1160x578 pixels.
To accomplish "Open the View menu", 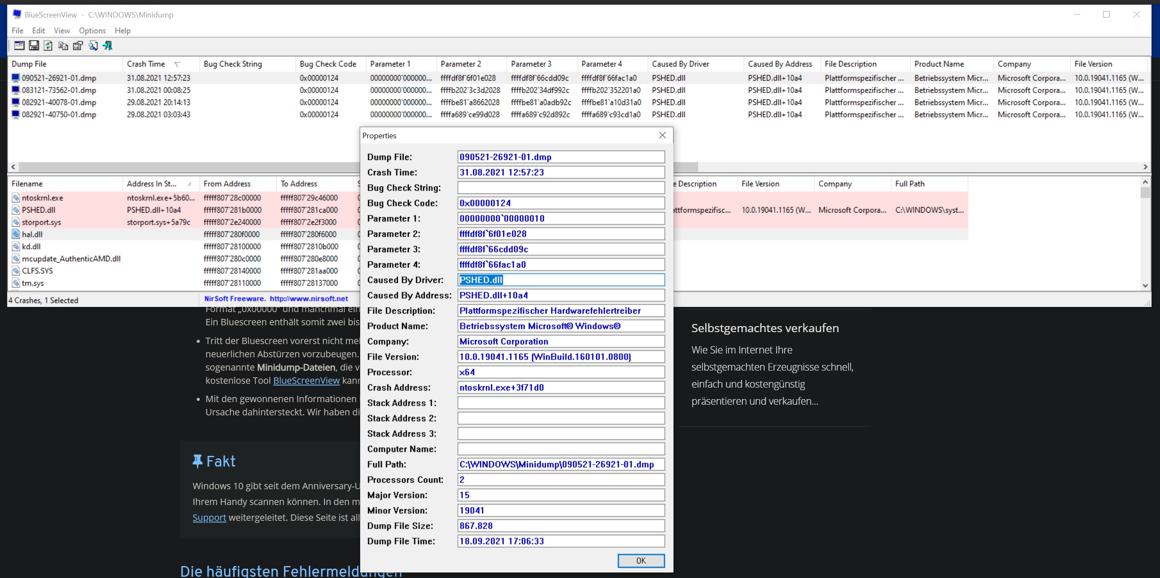I will [62, 31].
